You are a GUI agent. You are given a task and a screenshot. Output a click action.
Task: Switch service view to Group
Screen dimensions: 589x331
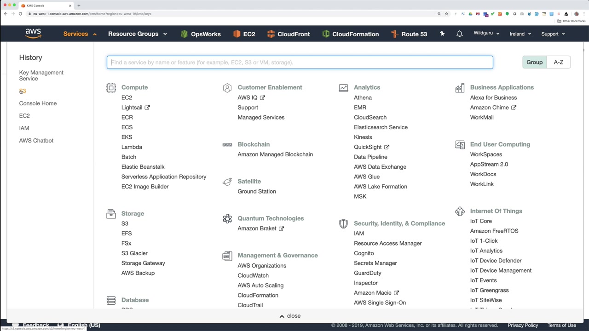534,62
